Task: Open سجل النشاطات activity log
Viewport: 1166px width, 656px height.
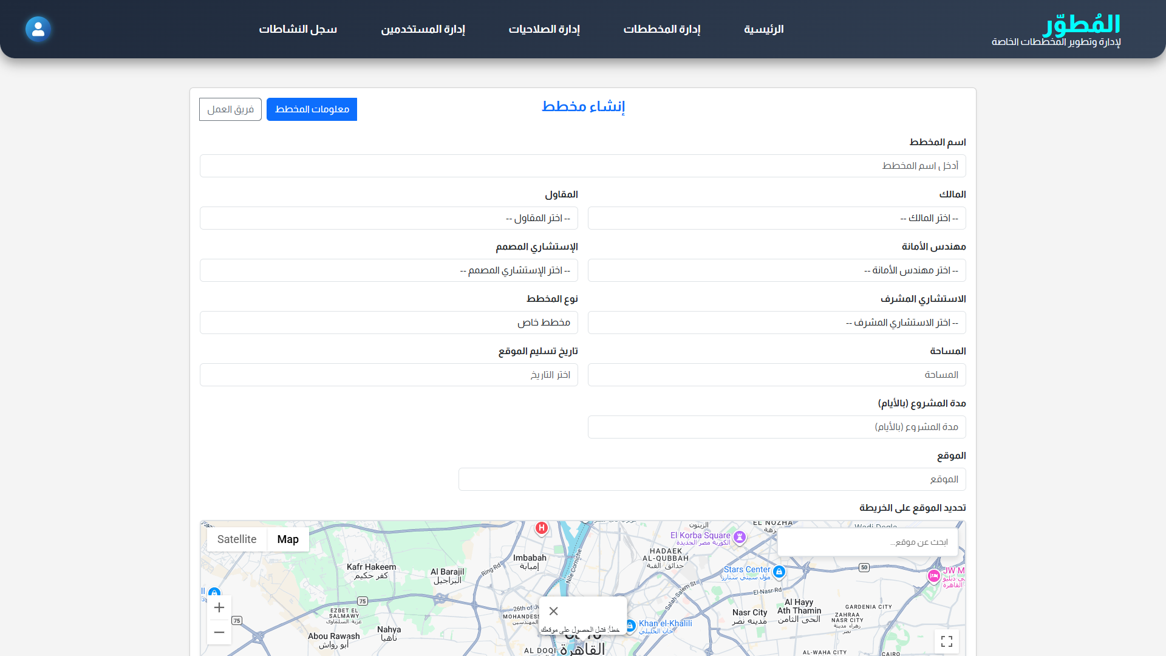Action: point(298,29)
